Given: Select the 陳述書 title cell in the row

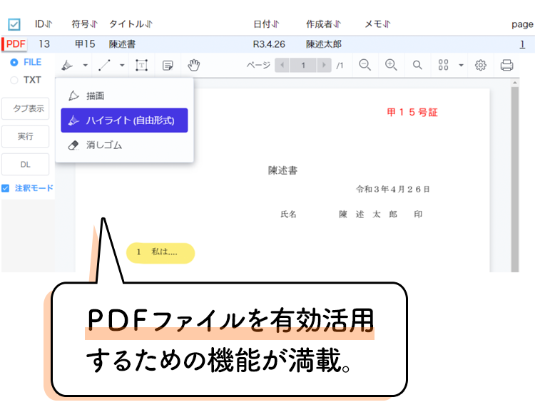Looking at the screenshot, I should (122, 44).
